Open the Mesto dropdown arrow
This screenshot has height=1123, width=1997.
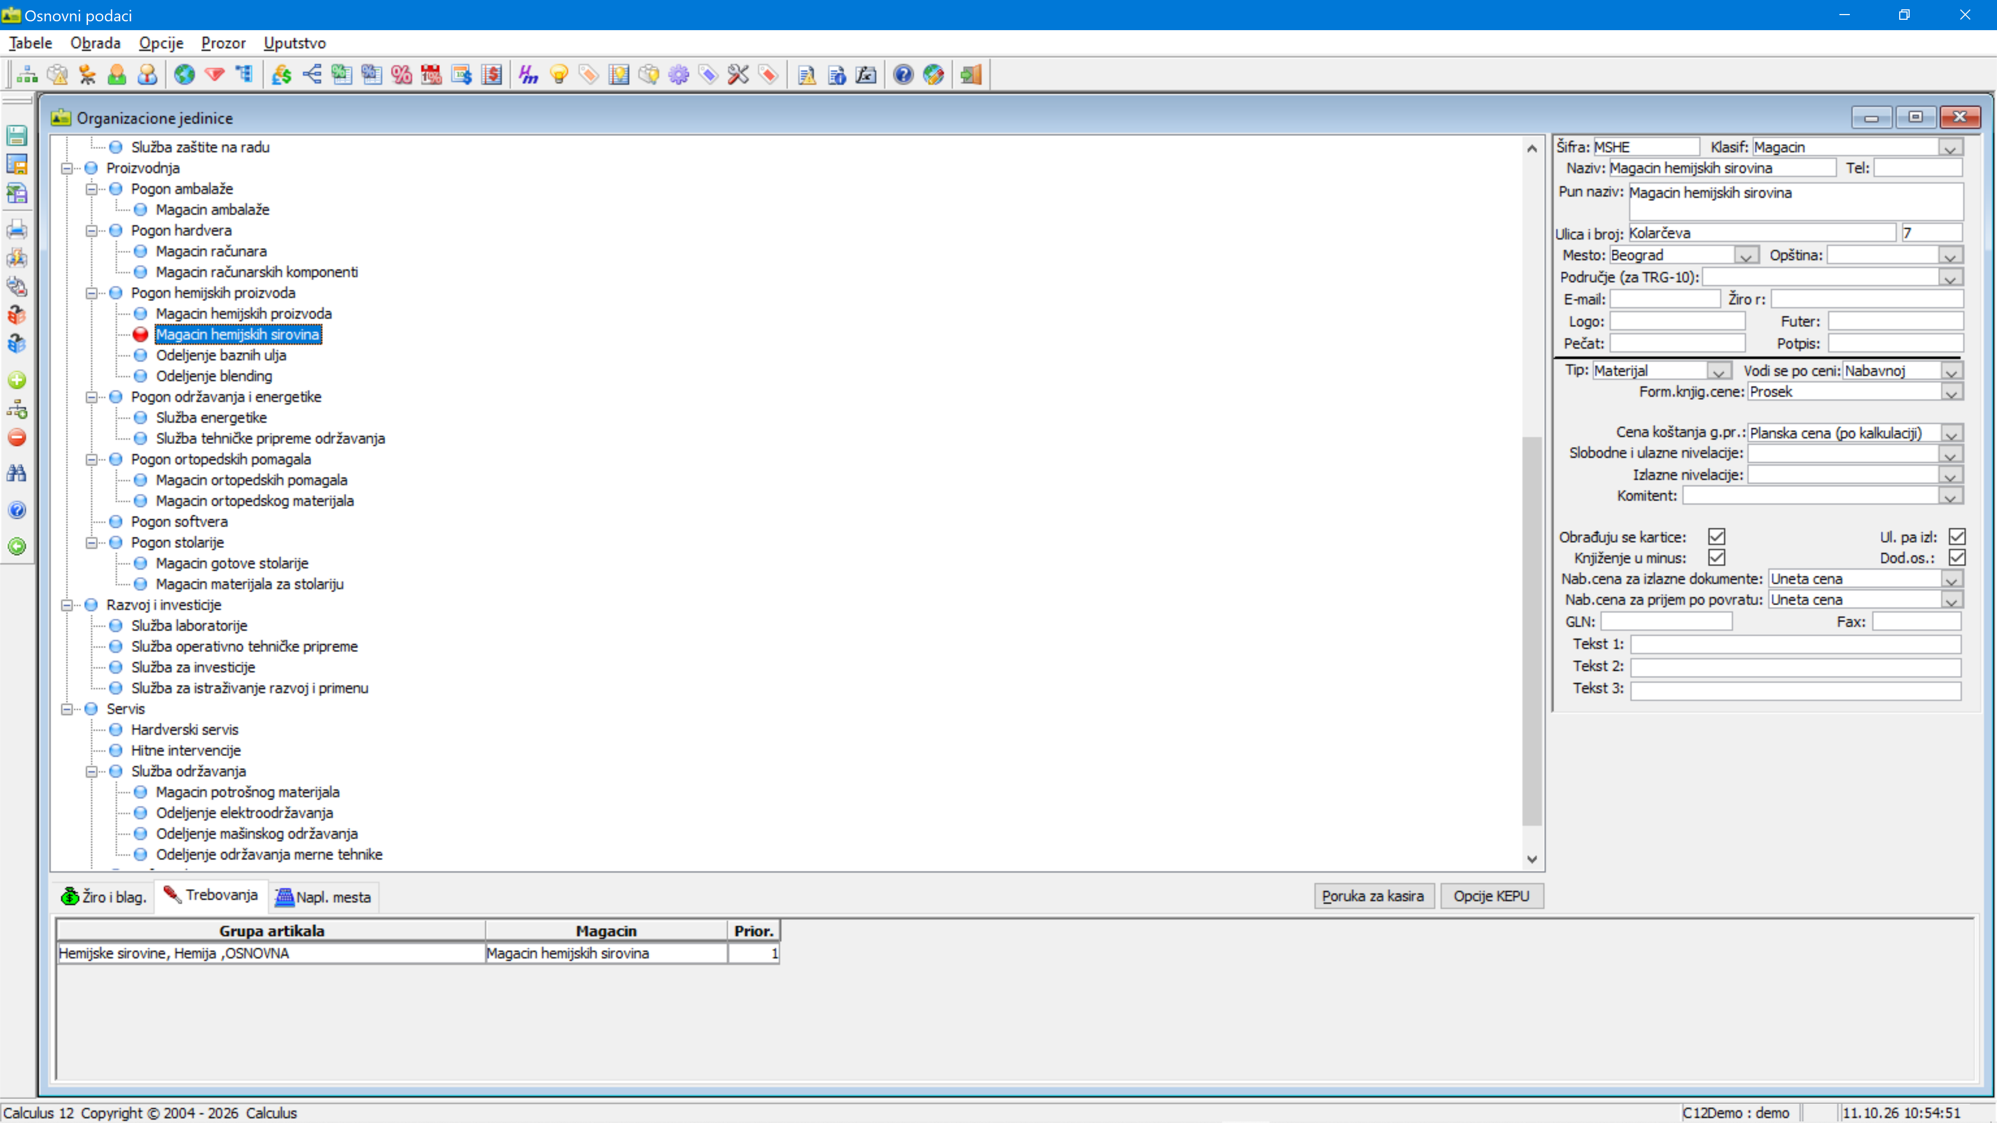(1745, 255)
